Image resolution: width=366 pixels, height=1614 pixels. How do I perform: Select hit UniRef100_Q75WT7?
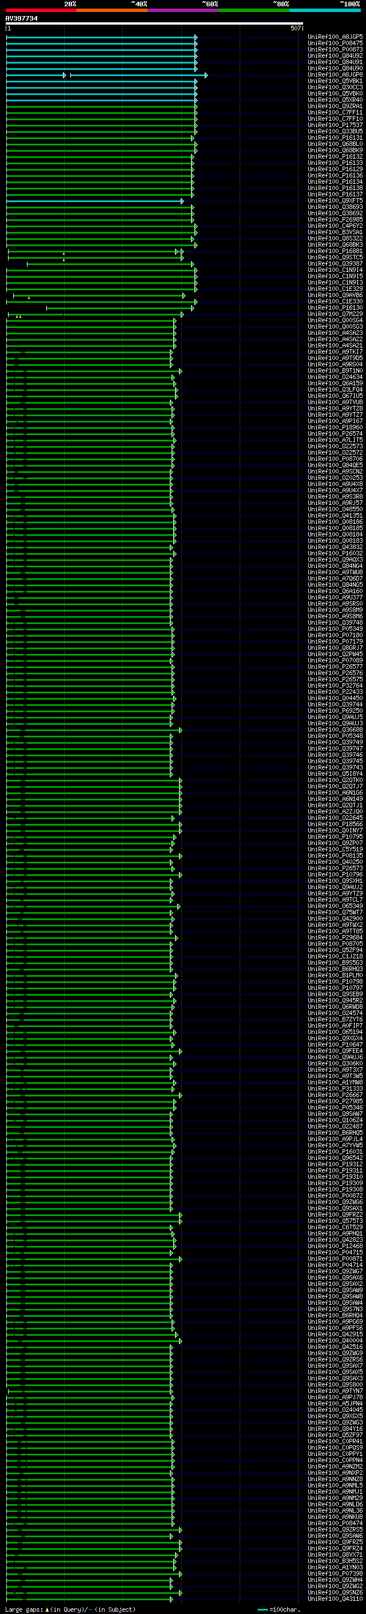pos(335,912)
